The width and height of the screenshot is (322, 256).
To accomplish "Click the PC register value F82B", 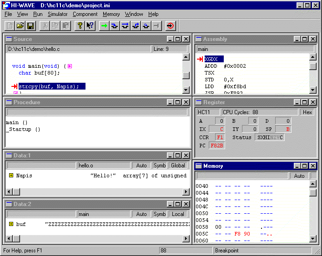I will [x=217, y=146].
